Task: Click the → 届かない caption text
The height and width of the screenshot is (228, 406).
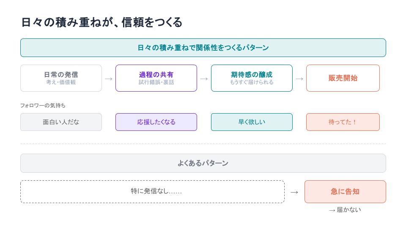Action: (345, 210)
